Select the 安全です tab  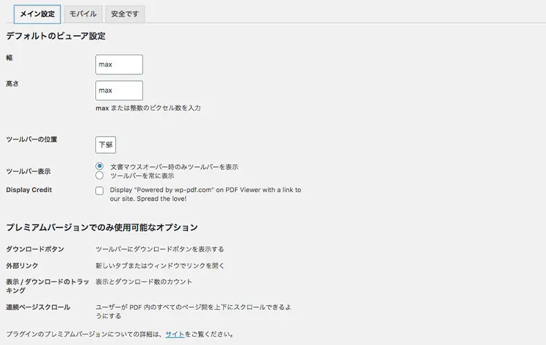tap(125, 14)
